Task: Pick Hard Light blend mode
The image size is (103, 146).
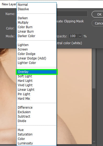Action: (x=36, y=81)
